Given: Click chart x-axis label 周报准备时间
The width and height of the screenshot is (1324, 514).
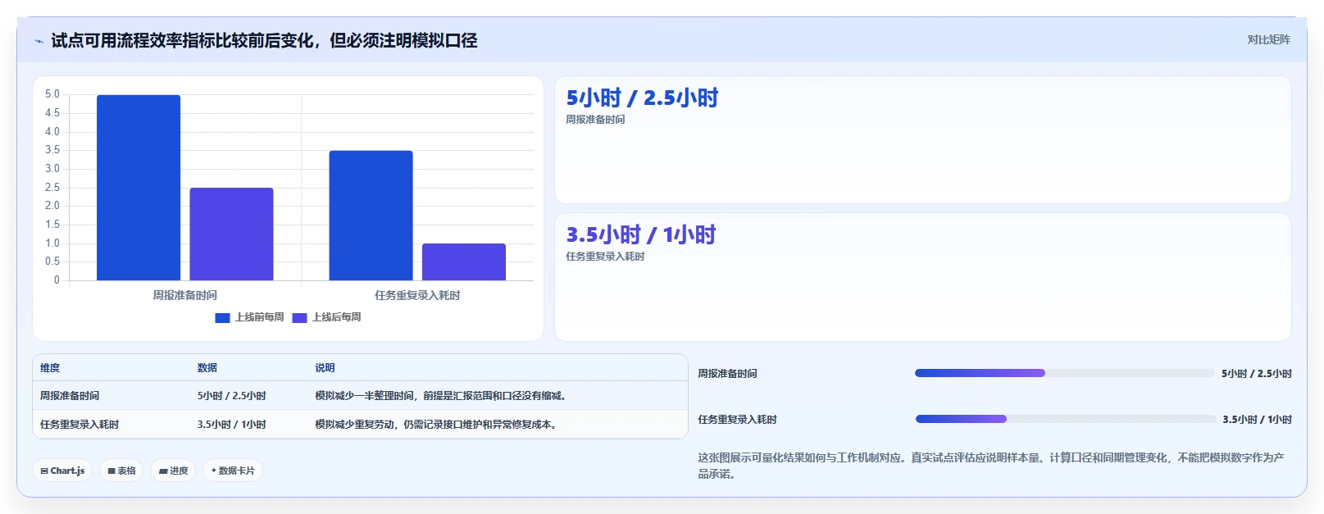Looking at the screenshot, I should pos(184,295).
